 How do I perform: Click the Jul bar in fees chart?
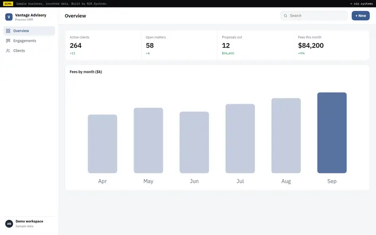tap(240, 139)
